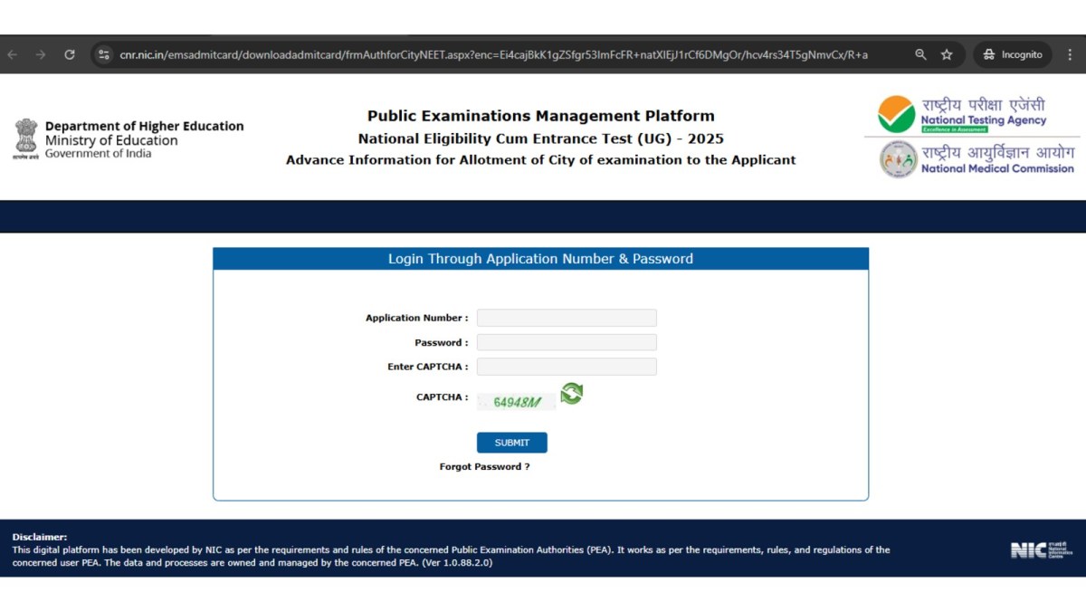Click the CAPTCHA image showing 64948M
The width and height of the screenshot is (1086, 611).
point(516,400)
